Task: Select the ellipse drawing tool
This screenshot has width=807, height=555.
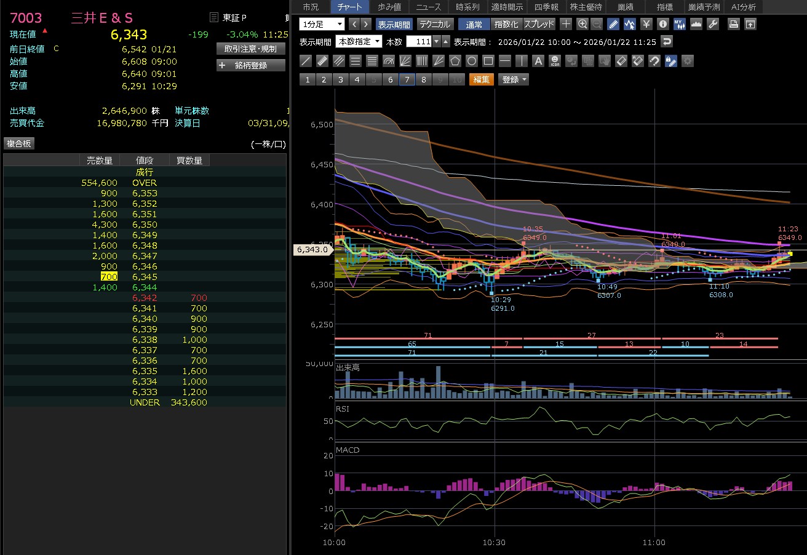Action: 472,61
